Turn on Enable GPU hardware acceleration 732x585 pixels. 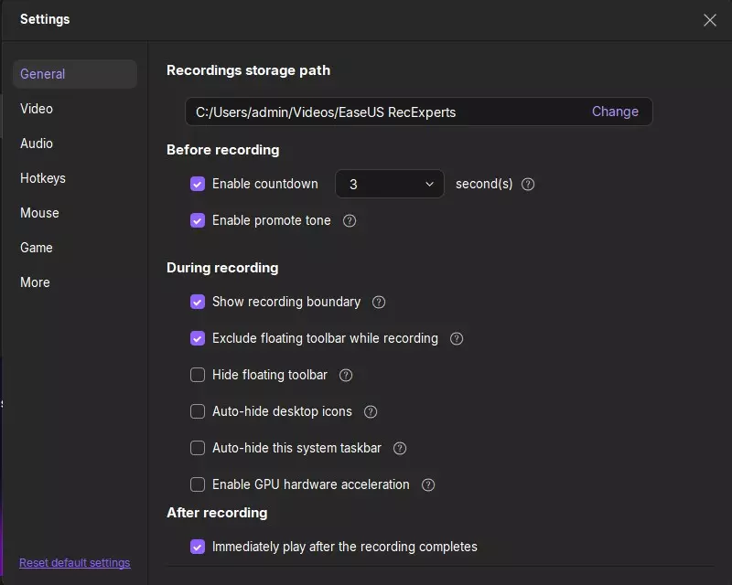[198, 484]
